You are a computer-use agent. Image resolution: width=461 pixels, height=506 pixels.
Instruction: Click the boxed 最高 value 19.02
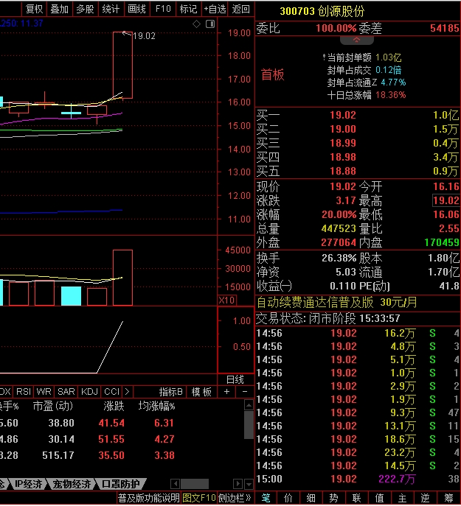(x=446, y=200)
